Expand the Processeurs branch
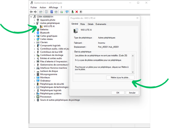 tap(34, 97)
